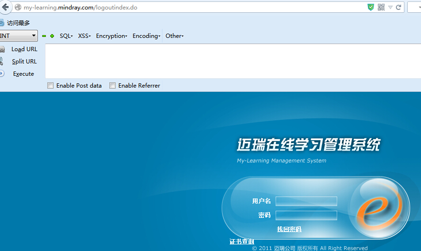
Task: Reload the page with the refresh icon
Action: click(398, 7)
